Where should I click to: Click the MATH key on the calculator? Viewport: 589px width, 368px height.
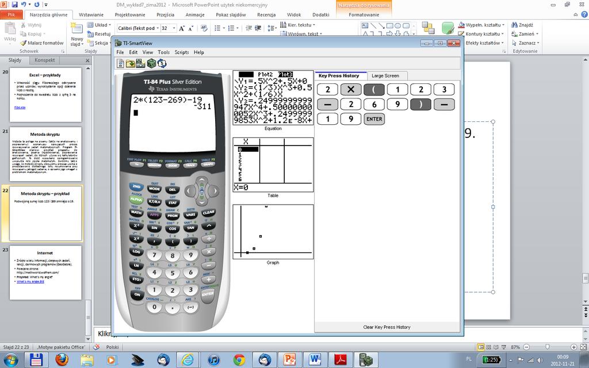[136, 212]
